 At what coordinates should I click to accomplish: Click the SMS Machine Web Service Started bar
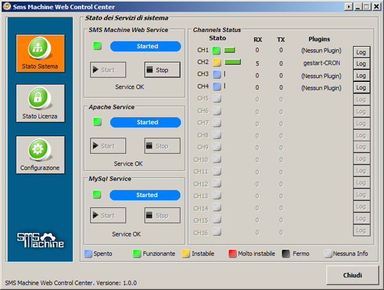point(146,46)
